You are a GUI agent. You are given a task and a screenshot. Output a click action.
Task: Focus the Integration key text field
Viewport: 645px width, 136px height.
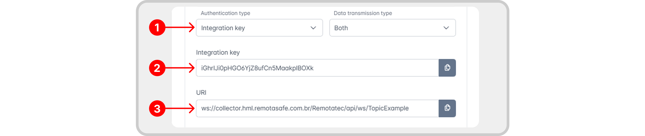pos(318,68)
